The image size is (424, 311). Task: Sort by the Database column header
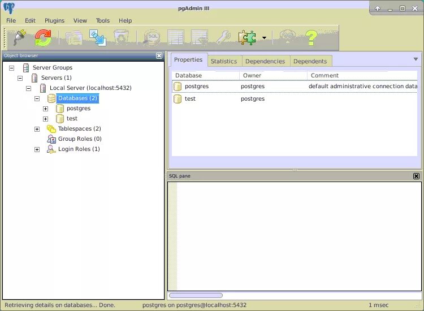pyautogui.click(x=206, y=75)
